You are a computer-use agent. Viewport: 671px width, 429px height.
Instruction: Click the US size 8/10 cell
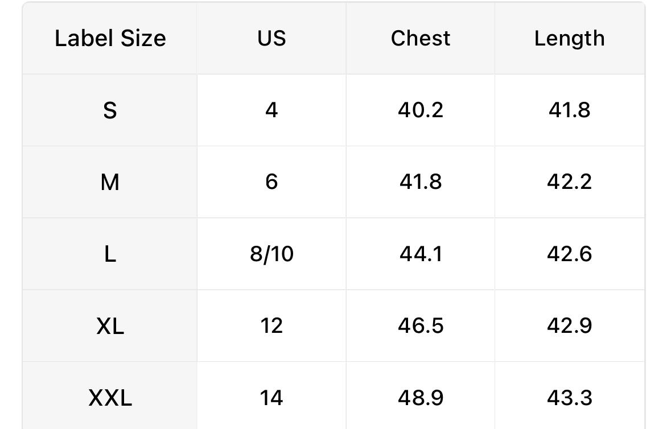pyautogui.click(x=271, y=254)
